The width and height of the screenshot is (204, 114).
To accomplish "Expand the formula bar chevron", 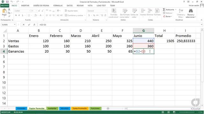I will pyautogui.click(x=202, y=25).
